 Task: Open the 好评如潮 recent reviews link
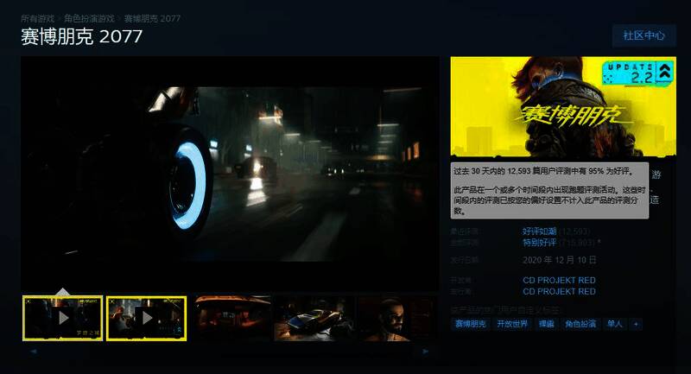click(539, 231)
